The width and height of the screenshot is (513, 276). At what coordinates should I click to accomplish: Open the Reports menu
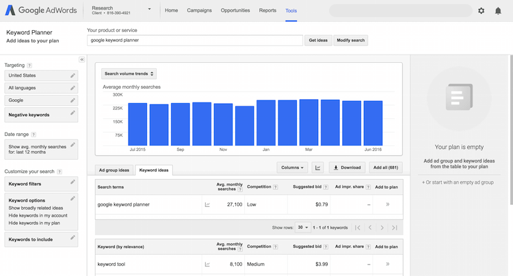267,10
